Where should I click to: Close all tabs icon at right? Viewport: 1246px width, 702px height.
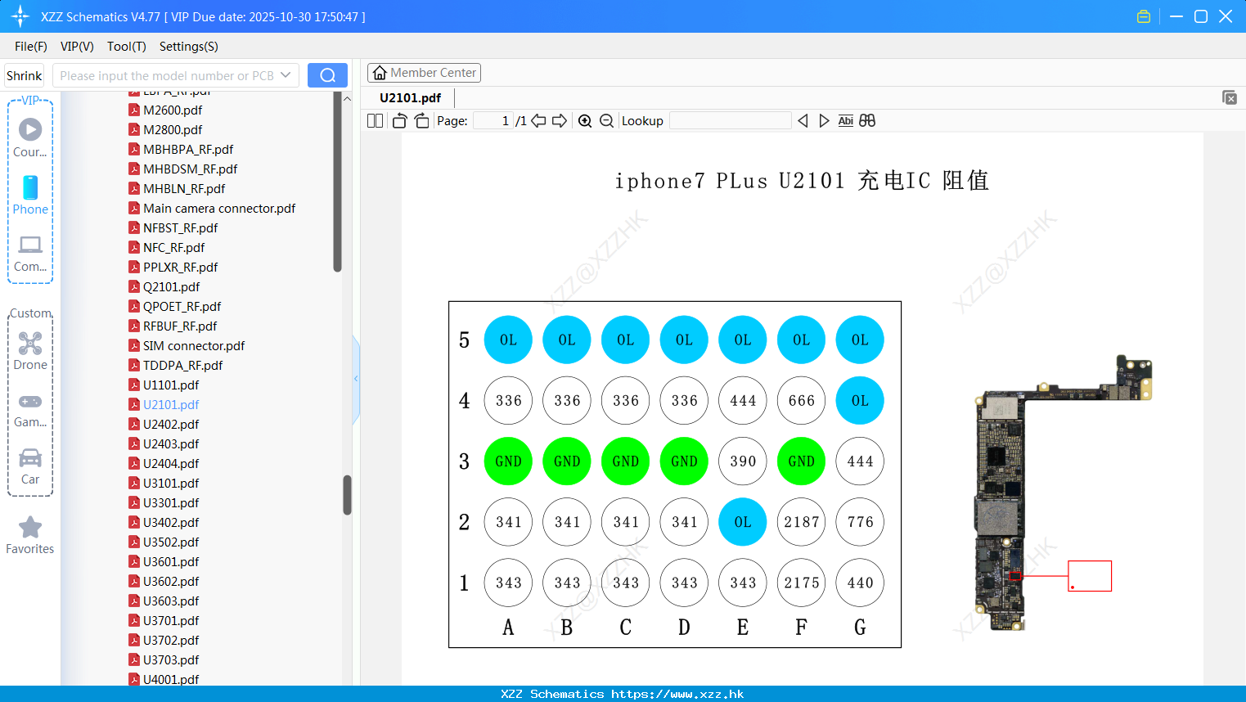(x=1229, y=97)
